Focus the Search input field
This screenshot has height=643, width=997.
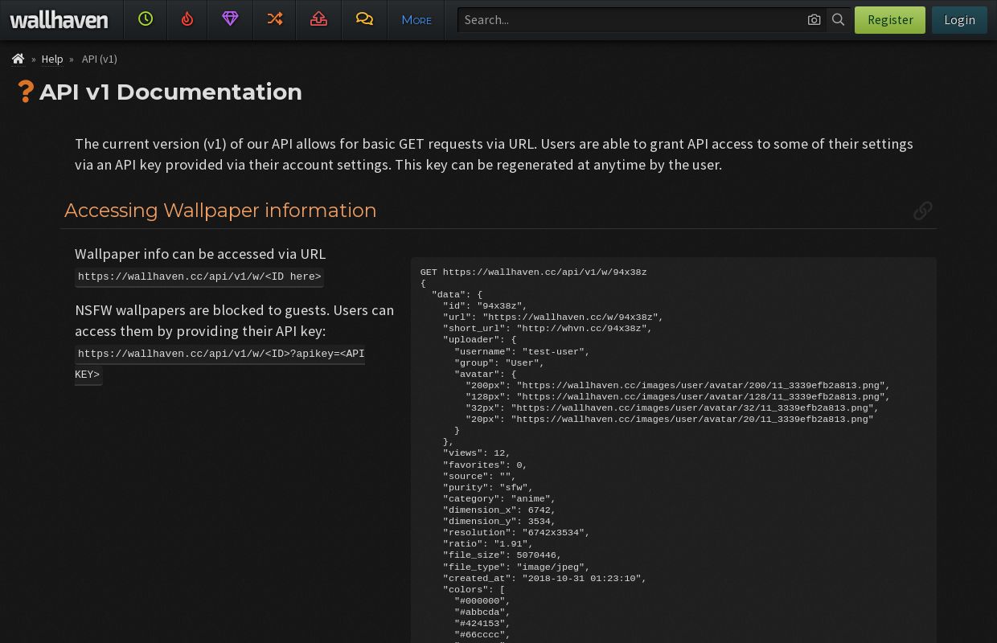631,20
